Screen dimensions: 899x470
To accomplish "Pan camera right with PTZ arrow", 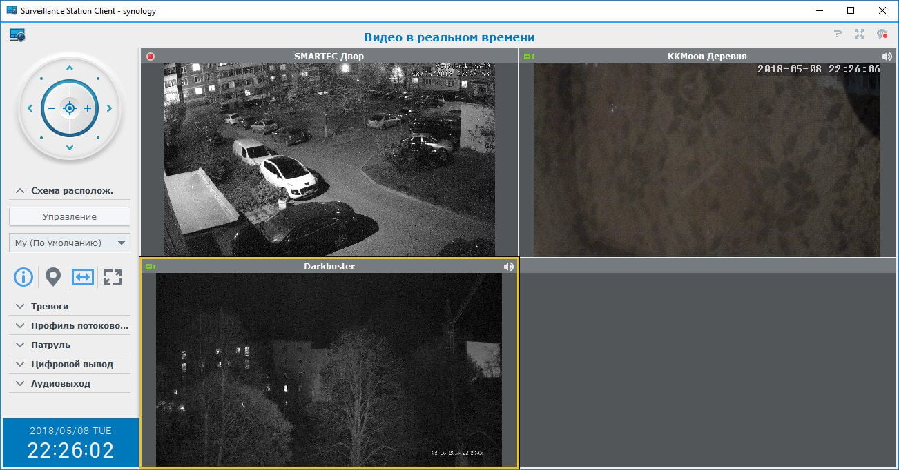I will 110,108.
